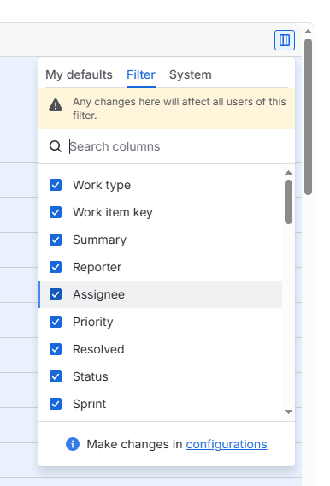Viewport: 330px width, 486px height.
Task: Click the blue info icon near configurations
Action: 73,444
